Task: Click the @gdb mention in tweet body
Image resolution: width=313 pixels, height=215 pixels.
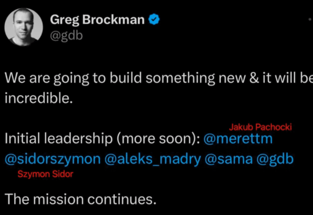Action: coord(275,159)
